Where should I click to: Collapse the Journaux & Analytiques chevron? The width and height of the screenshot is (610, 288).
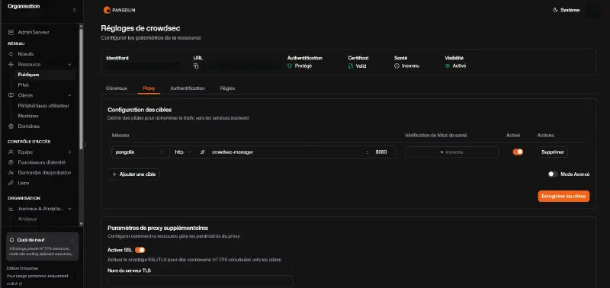coord(69,209)
